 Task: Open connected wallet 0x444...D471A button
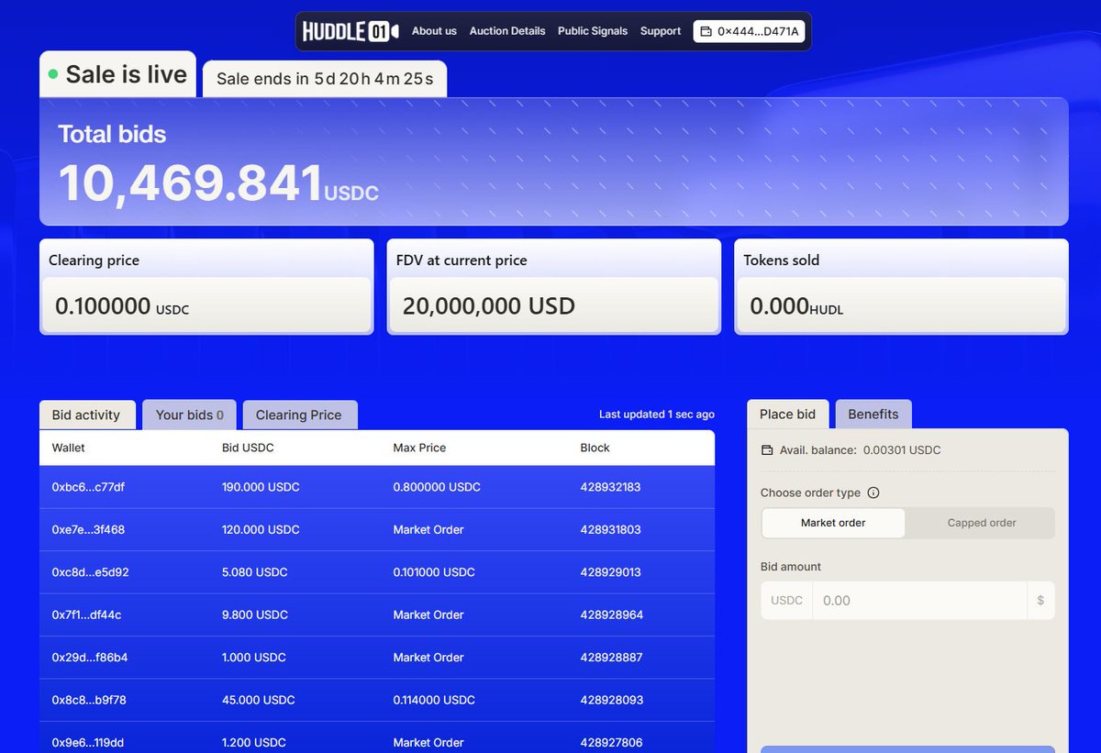click(x=749, y=31)
